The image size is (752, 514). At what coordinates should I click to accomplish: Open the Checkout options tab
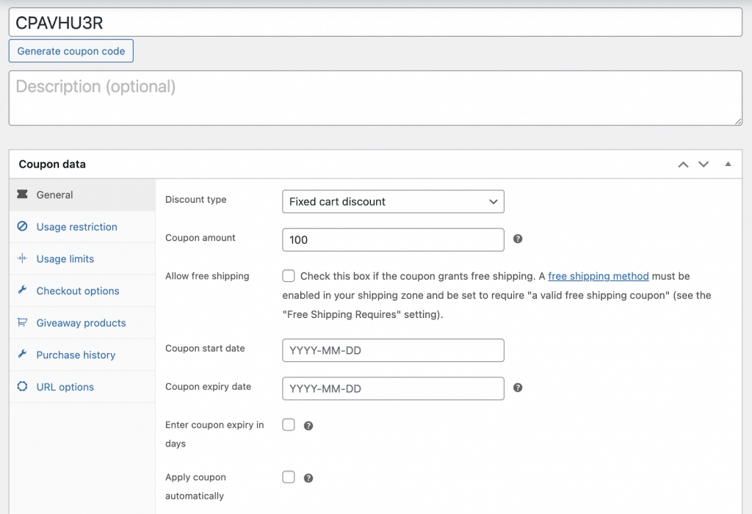(x=82, y=291)
